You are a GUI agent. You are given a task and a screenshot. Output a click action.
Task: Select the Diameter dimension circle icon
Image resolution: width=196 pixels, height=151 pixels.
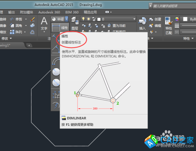56,83
